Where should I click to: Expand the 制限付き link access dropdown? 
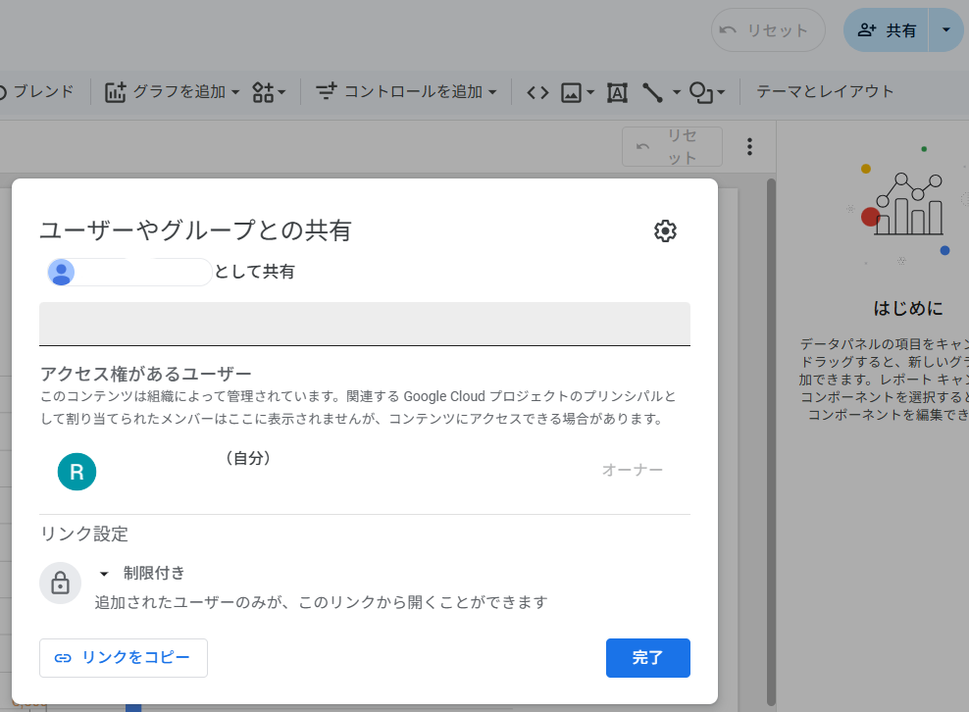pyautogui.click(x=104, y=574)
